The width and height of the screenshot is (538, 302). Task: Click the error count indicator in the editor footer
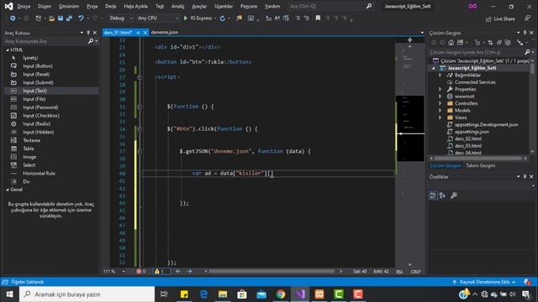140,271
